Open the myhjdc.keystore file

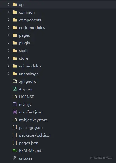click(33, 120)
